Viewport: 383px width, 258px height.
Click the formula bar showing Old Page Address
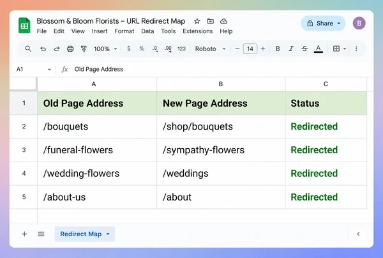coord(99,70)
